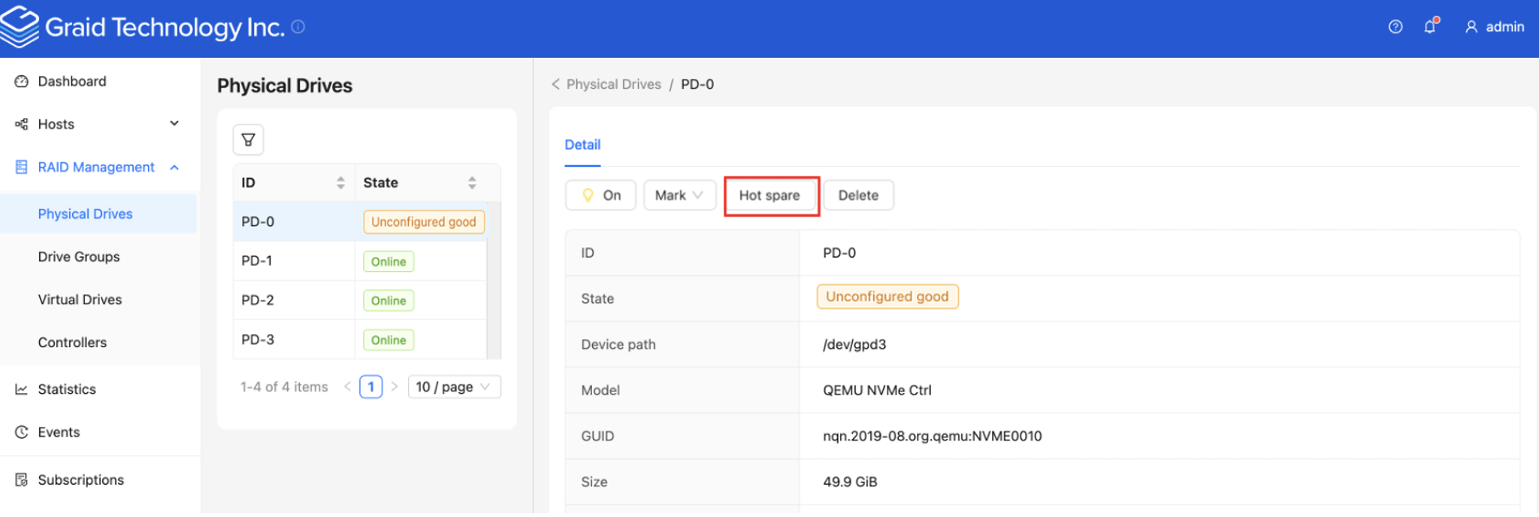Open the admin user menu
This screenshot has width=1539, height=517.
tap(1495, 27)
